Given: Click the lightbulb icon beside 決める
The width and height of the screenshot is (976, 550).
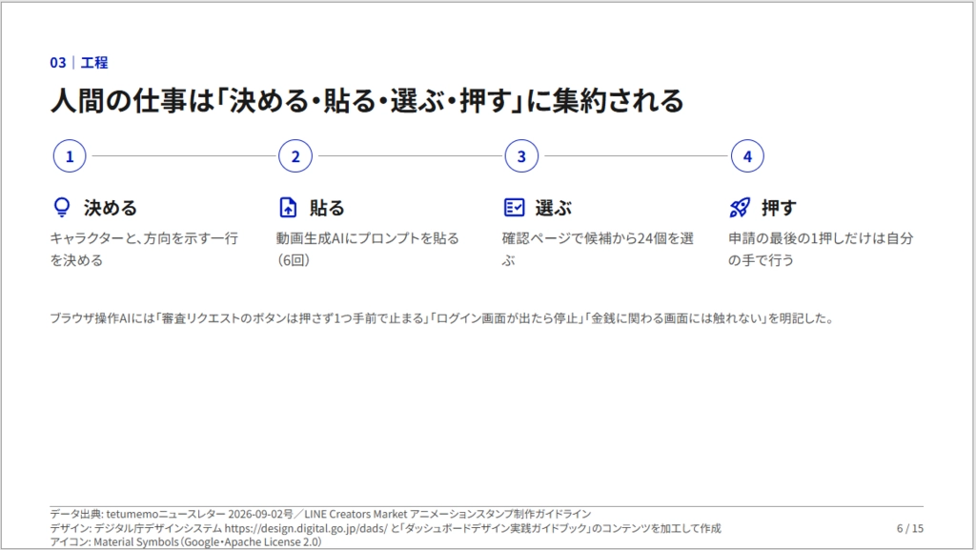Looking at the screenshot, I should click(x=62, y=207).
